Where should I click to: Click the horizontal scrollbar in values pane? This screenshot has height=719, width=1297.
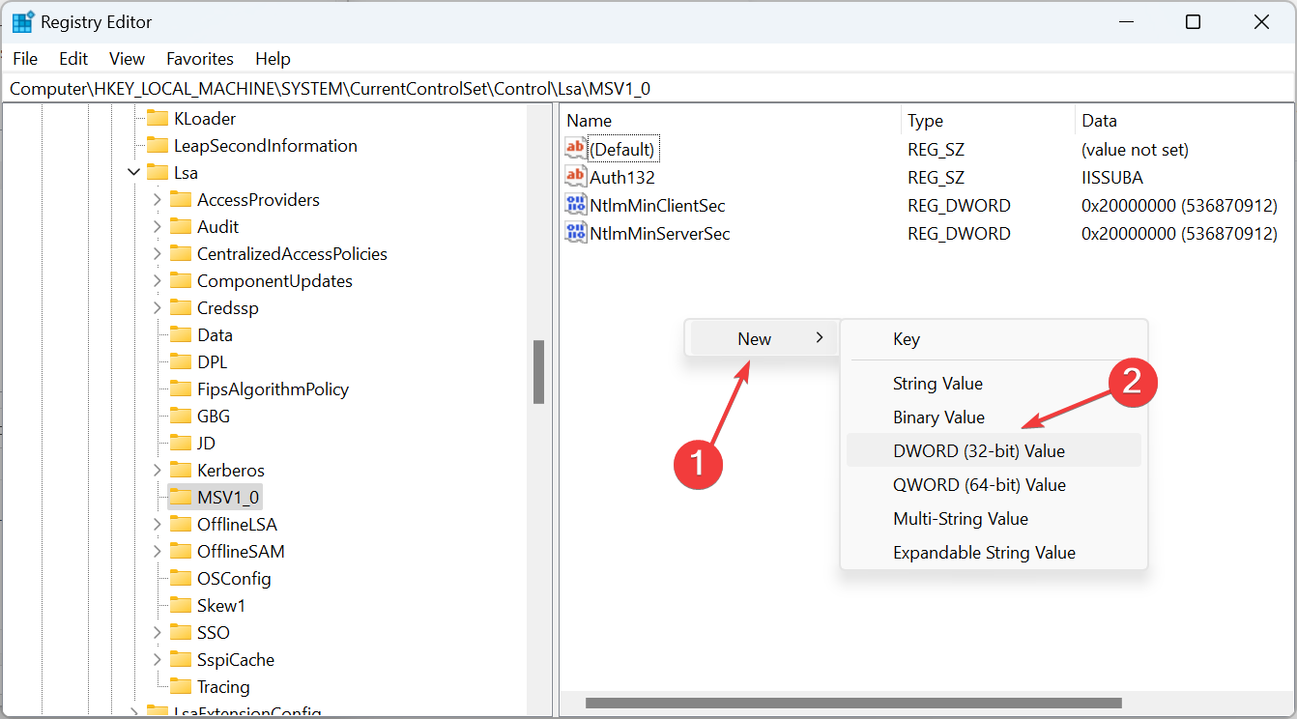click(x=853, y=703)
